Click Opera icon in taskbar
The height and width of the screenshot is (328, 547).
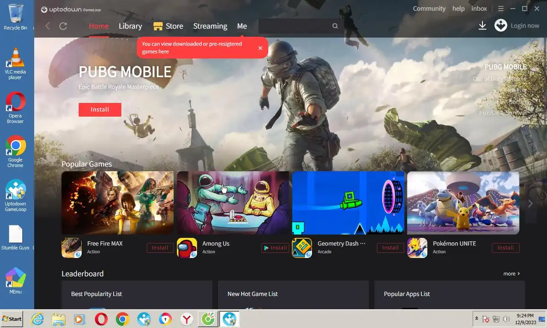[101, 319]
